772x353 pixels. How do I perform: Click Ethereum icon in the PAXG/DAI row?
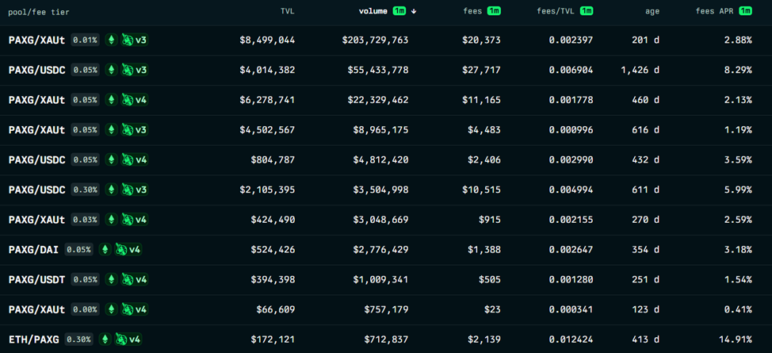105,249
